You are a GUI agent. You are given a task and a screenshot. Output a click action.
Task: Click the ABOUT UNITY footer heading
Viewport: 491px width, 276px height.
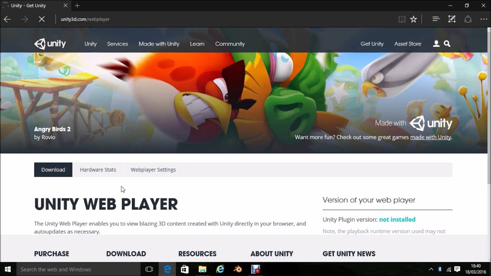coord(272,254)
